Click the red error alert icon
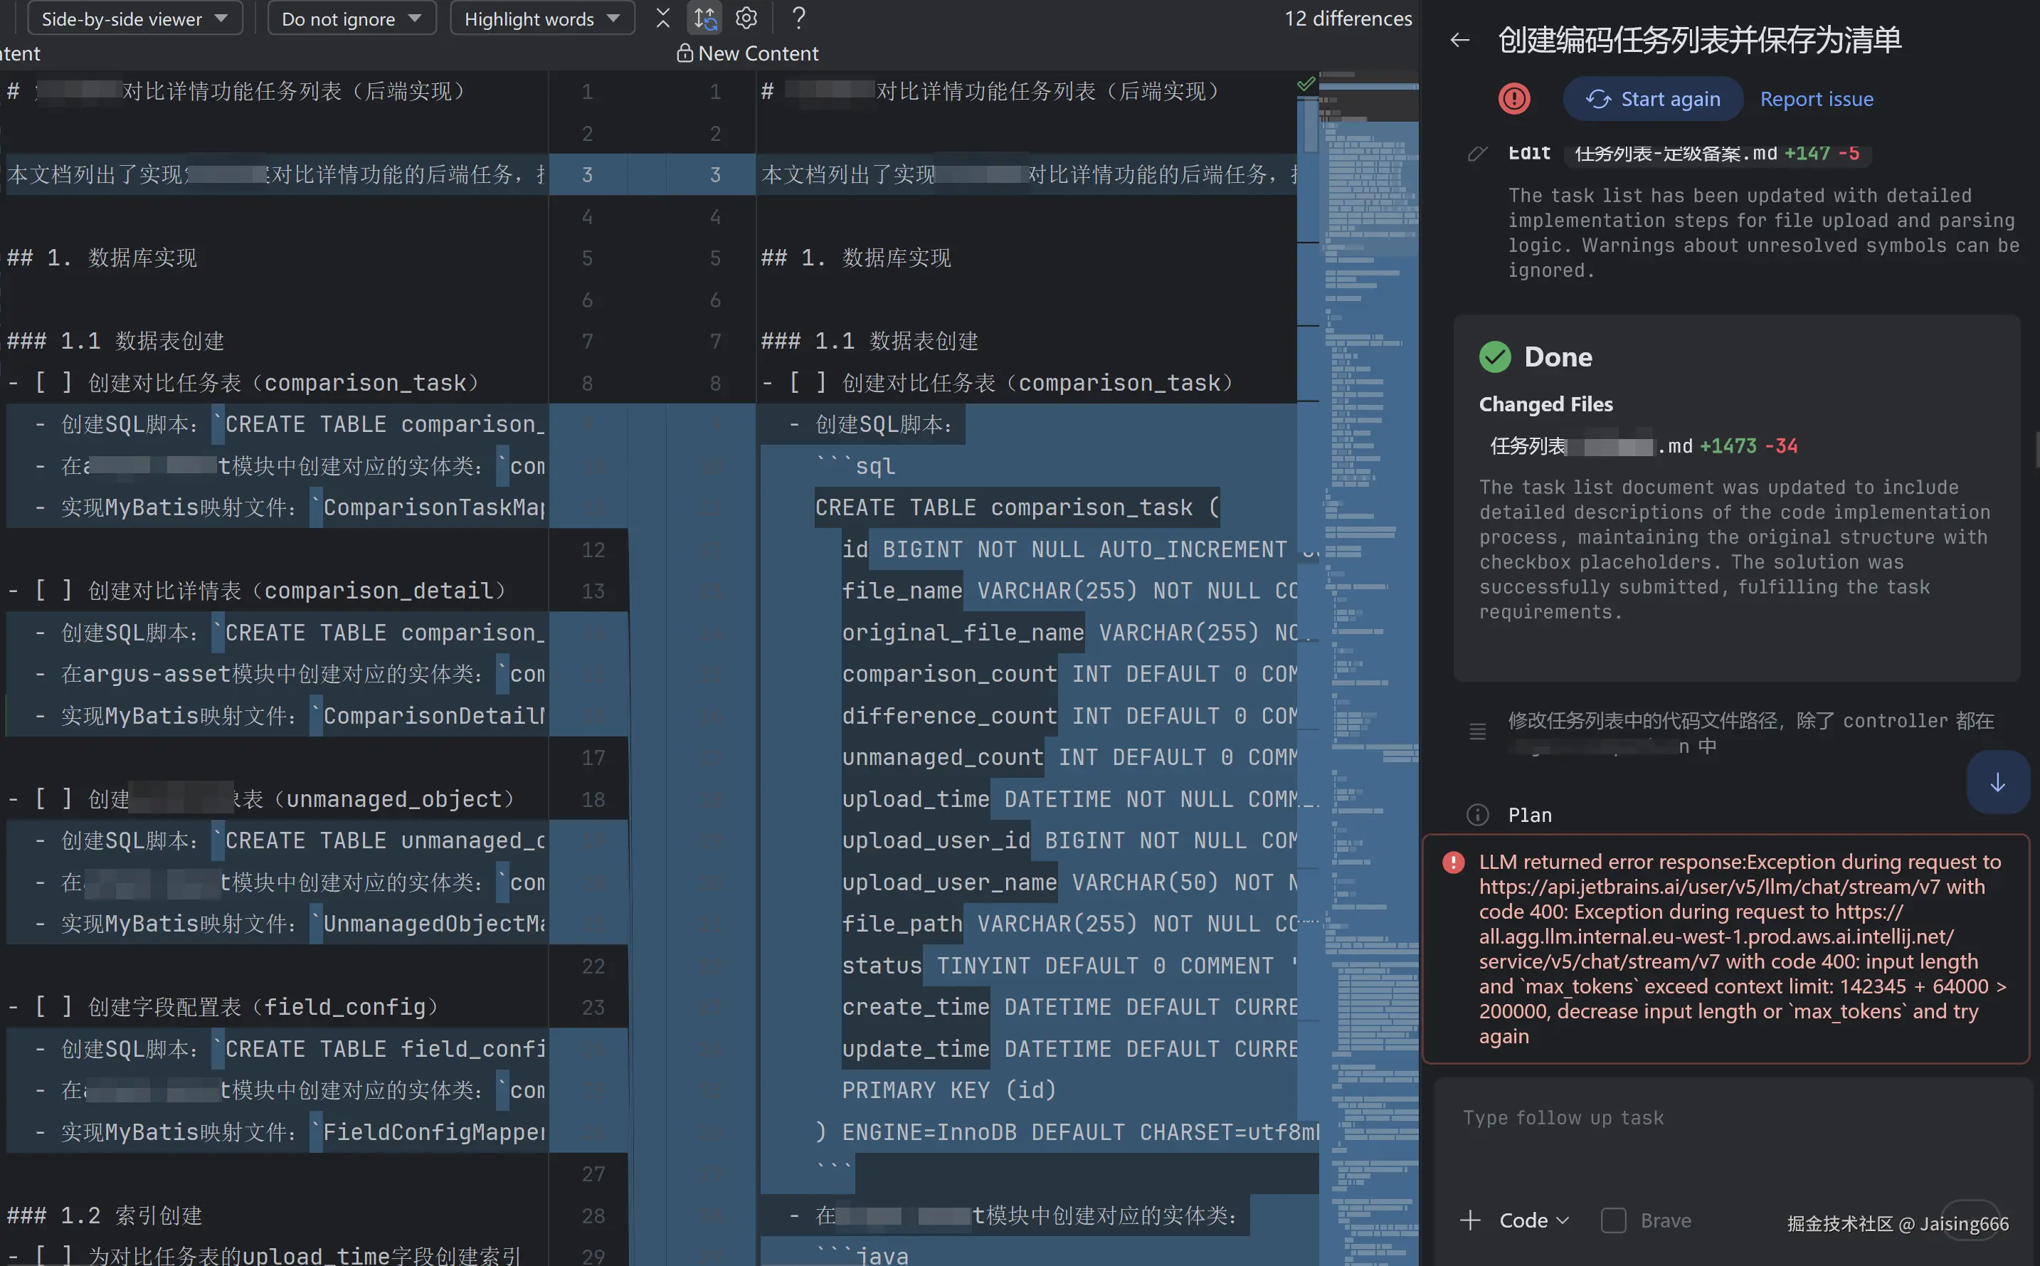Screen dimensions: 2040x1266 tap(1513, 99)
